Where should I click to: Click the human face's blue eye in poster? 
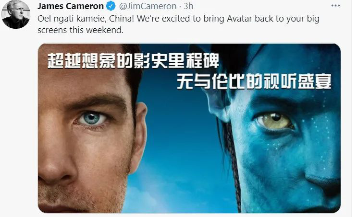(x=92, y=118)
